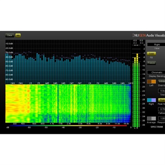Click the -20 mark on meter scale

coord(144,87)
